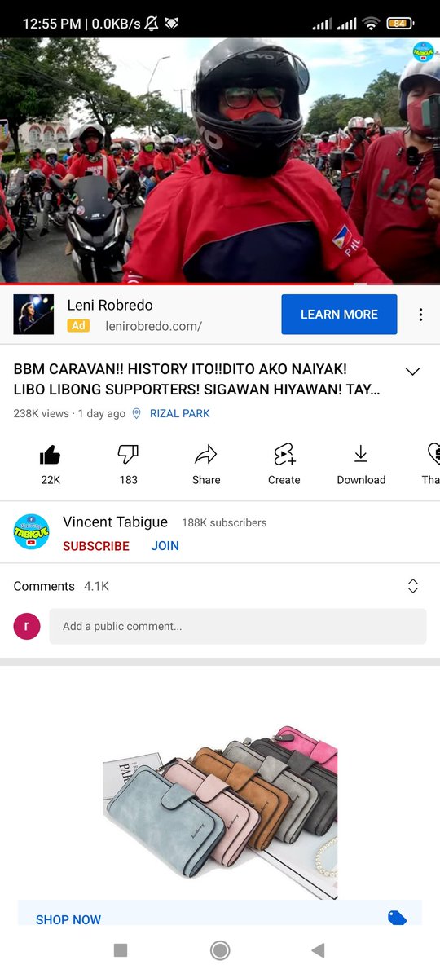Tap the Android home navigation button
This screenshot has height=978, width=440.
tap(220, 949)
